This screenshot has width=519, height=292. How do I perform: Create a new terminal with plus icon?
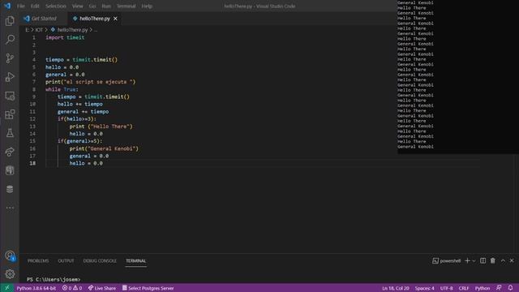tap(467, 261)
